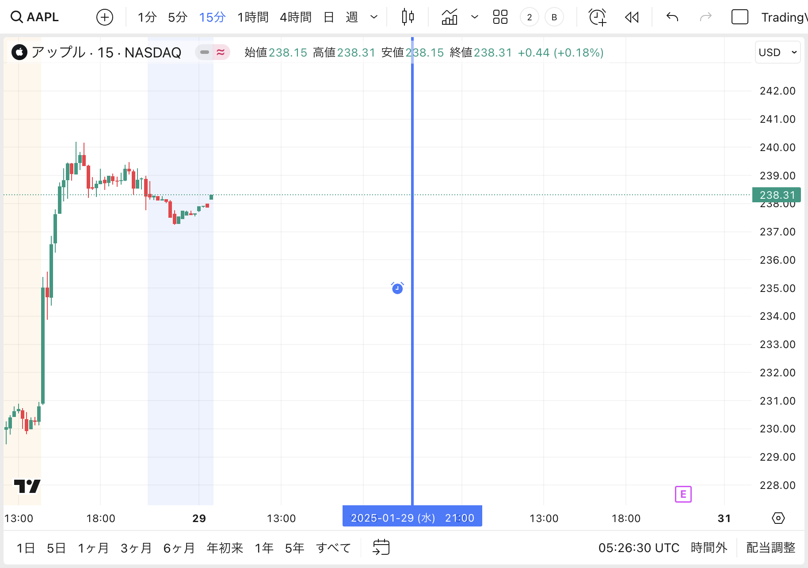Image resolution: width=808 pixels, height=568 pixels.
Task: Expand the chevron next to indicators
Action: point(475,17)
